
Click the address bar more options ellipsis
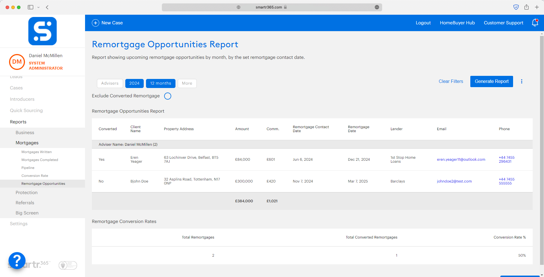pyautogui.click(x=377, y=7)
